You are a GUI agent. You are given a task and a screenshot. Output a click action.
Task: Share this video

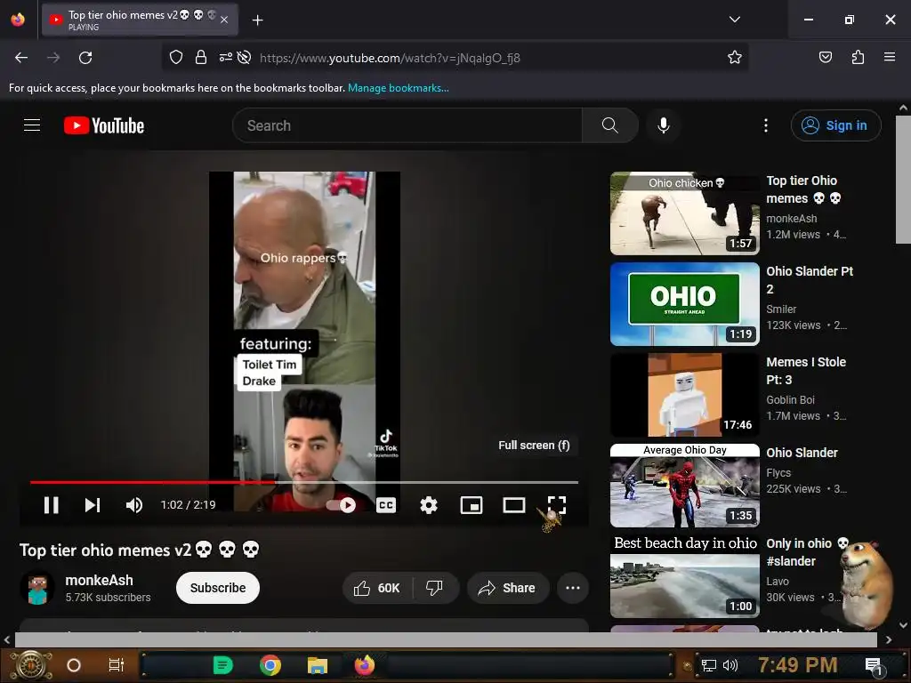pos(507,588)
